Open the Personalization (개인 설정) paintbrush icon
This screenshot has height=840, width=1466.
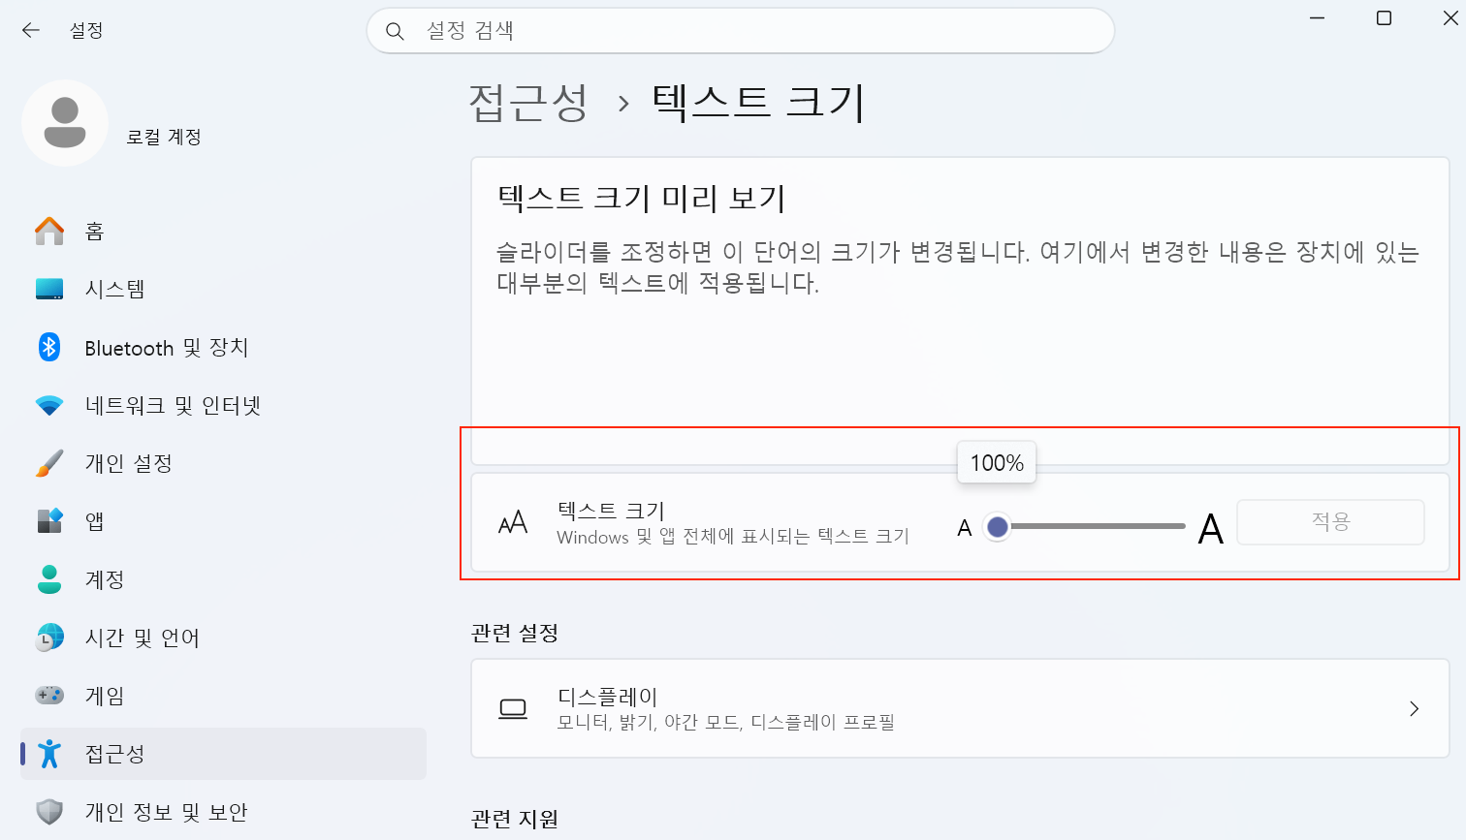pos(49,463)
